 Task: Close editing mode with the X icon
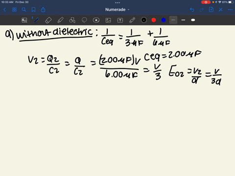(221, 10)
